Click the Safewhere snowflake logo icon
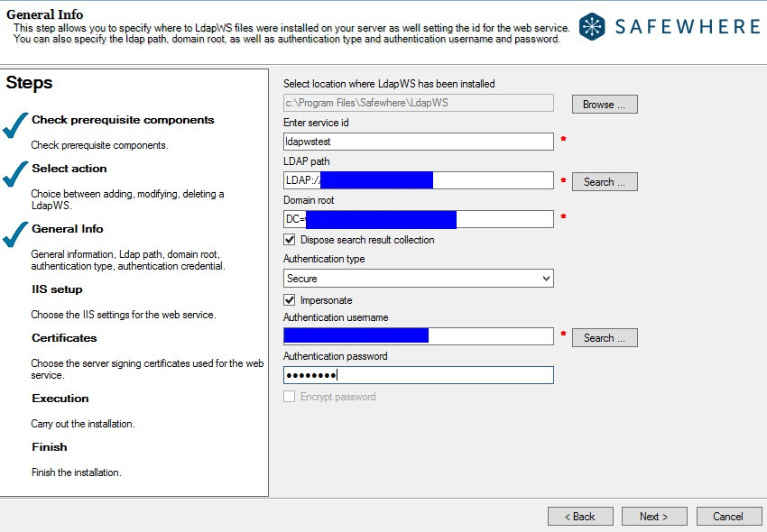Screen dimensions: 767x532 point(594,26)
